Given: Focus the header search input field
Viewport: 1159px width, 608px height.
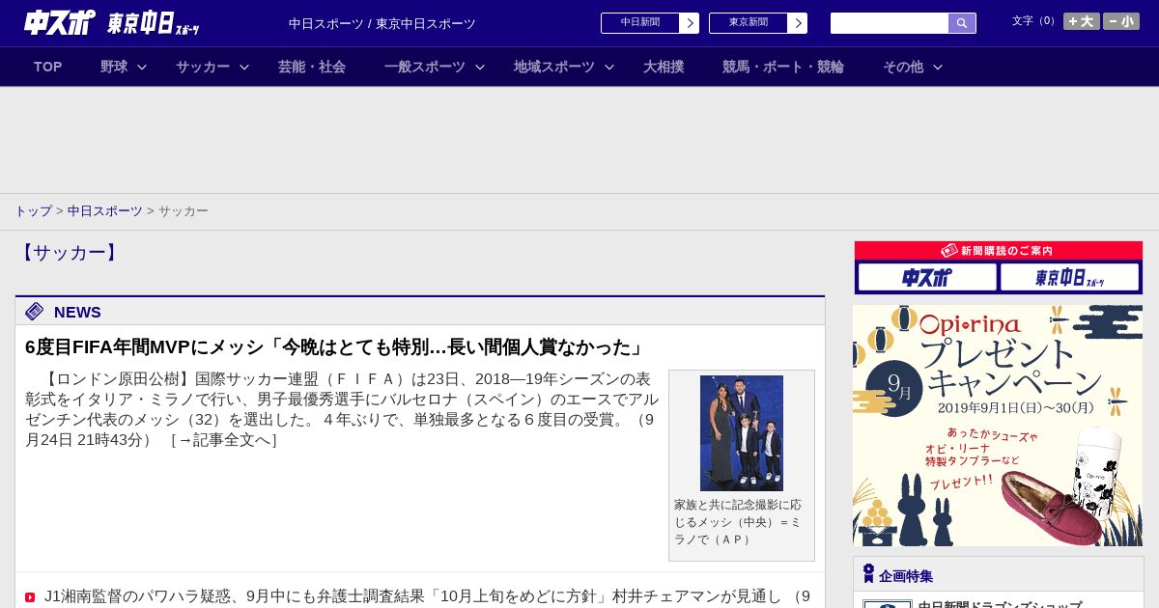Looking at the screenshot, I should (890, 23).
